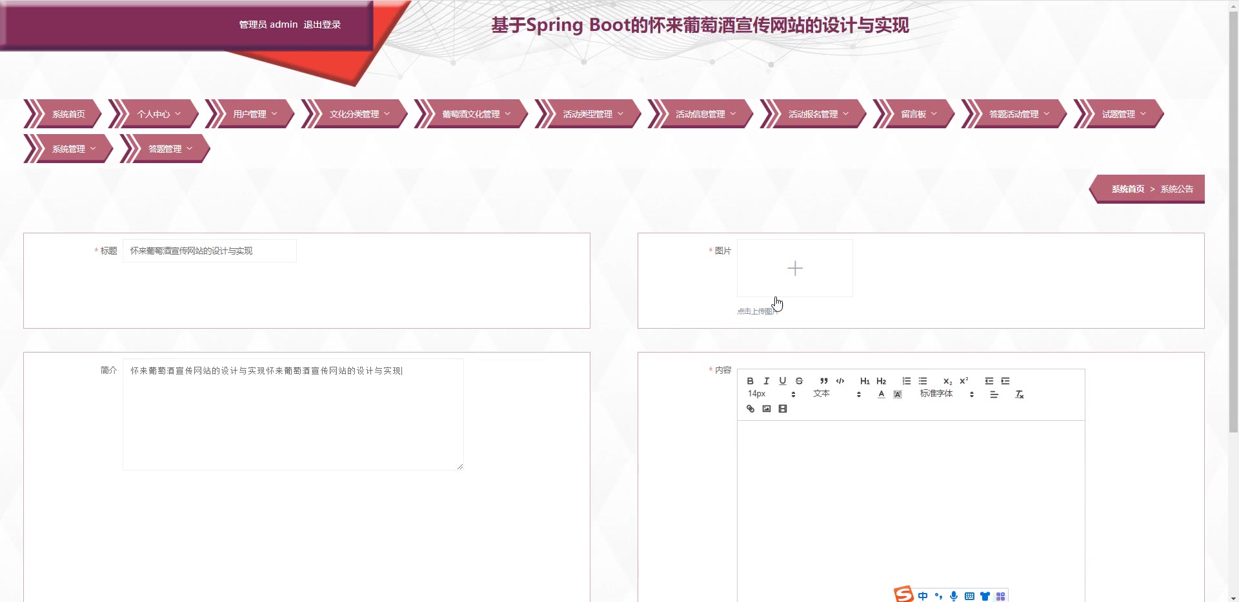The image size is (1239, 602).
Task: Decrease indent in the editor
Action: tap(989, 381)
